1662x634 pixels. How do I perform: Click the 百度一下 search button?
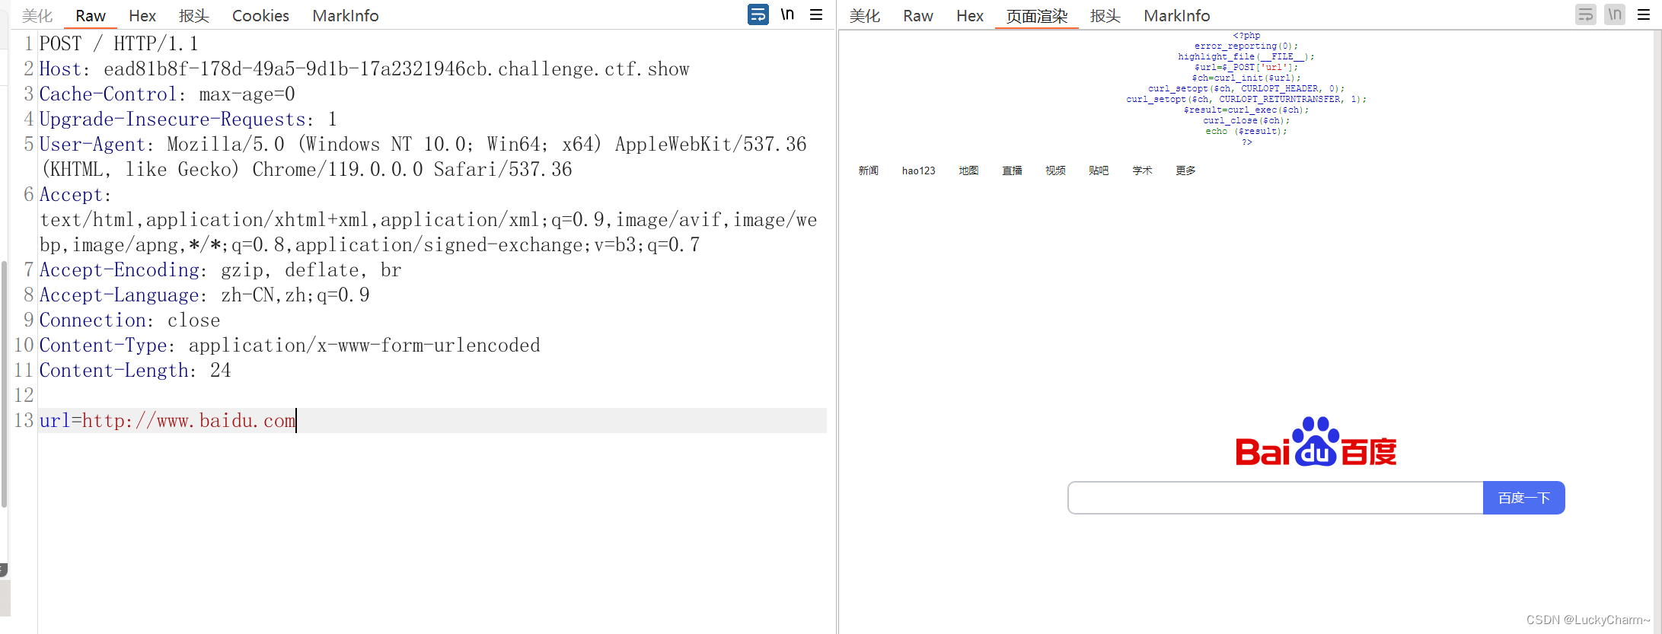pyautogui.click(x=1524, y=498)
